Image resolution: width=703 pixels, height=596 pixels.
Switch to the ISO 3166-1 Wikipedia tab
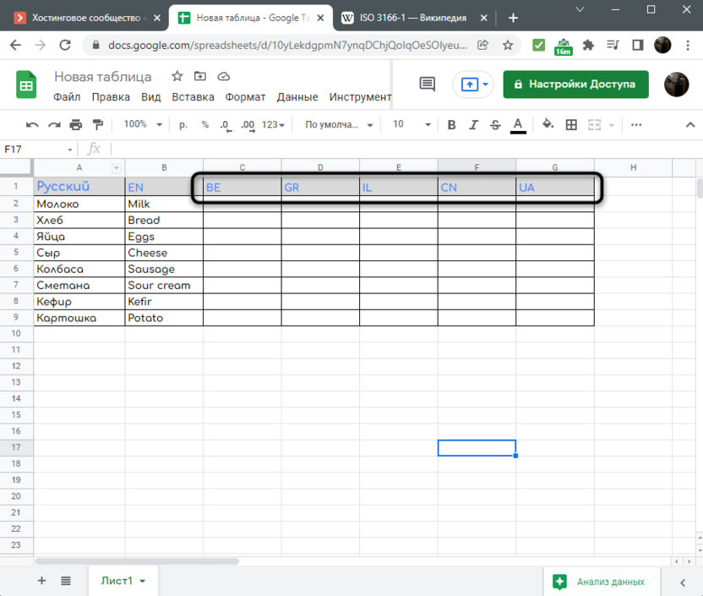tap(404, 18)
